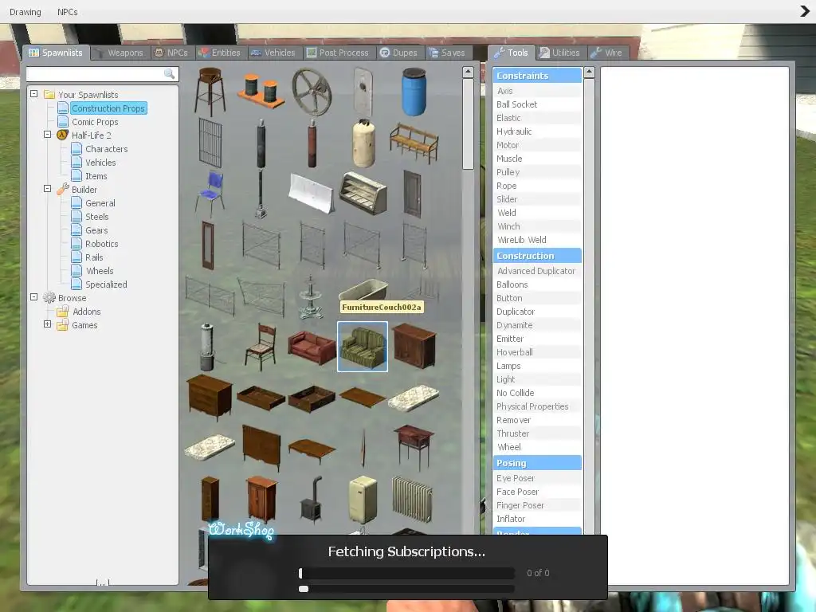The height and width of the screenshot is (612, 816).
Task: Click the Your Spawnlists folder icon
Action: (x=49, y=94)
